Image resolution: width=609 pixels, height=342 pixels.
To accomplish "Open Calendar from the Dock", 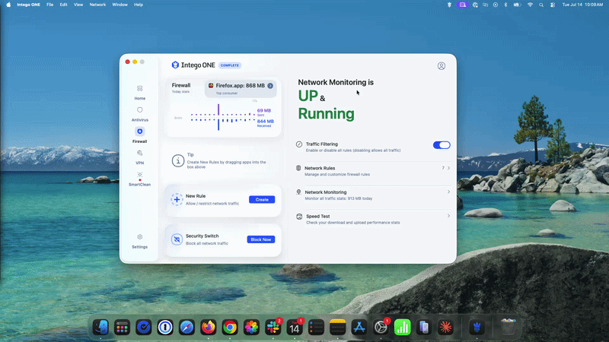I will click(x=295, y=328).
